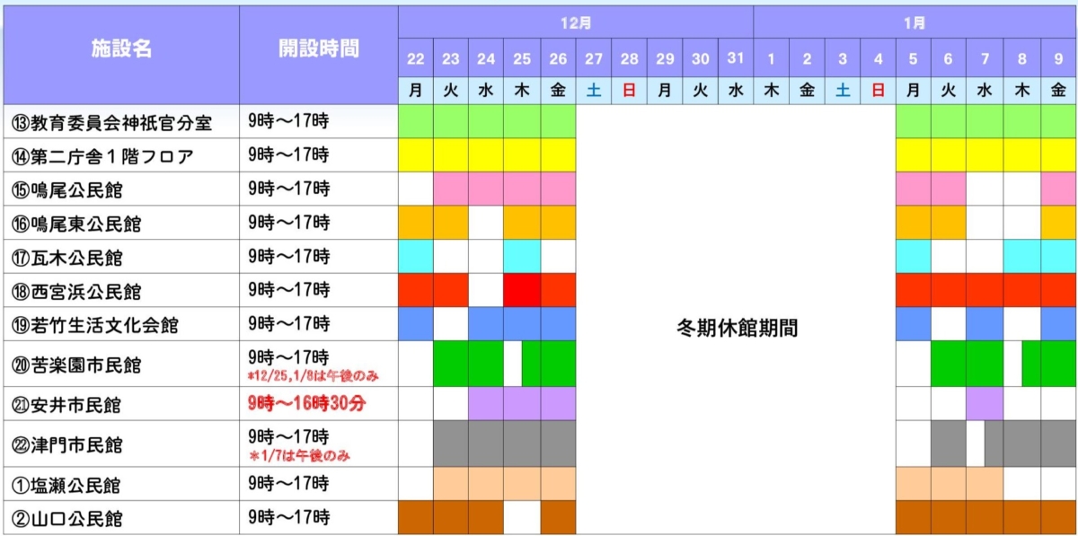Click the date 31 header cell

736,59
